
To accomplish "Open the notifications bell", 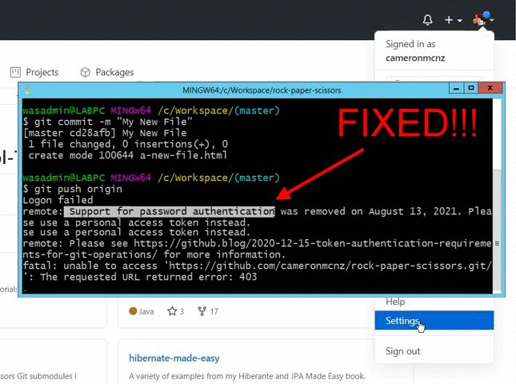I will pos(427,20).
